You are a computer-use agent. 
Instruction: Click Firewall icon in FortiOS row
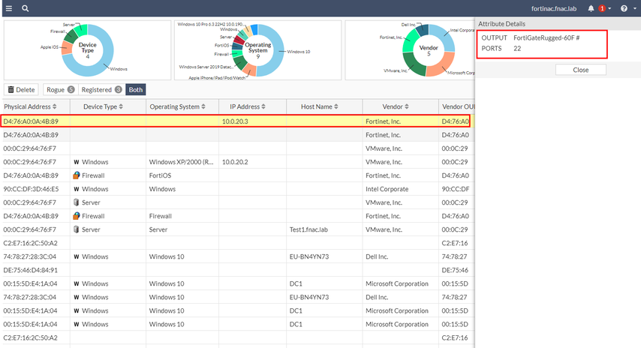[77, 175]
